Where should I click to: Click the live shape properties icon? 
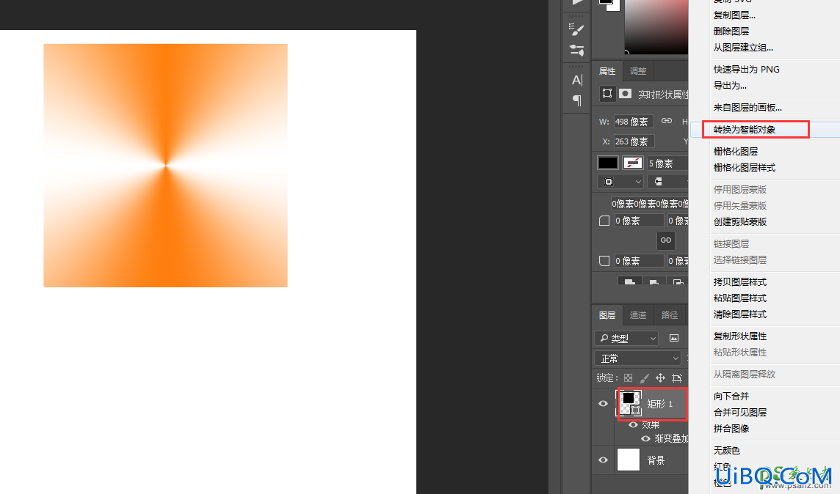(x=607, y=94)
